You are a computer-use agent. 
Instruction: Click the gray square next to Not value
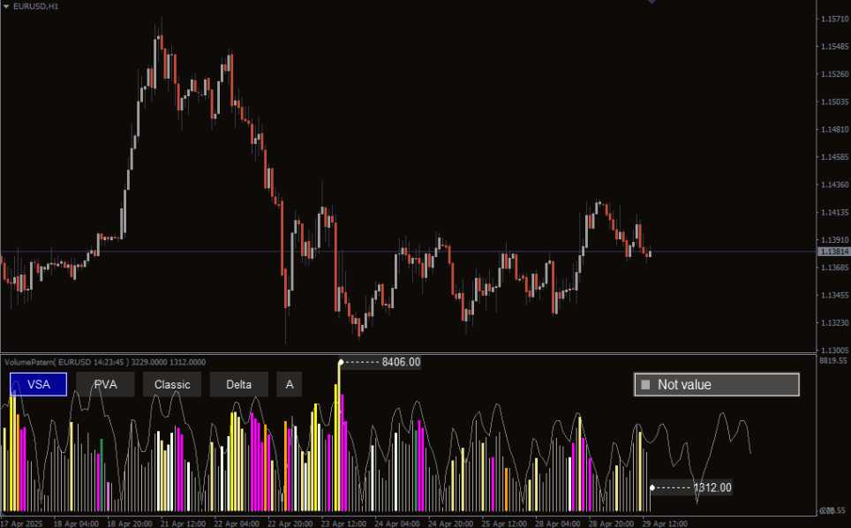point(645,385)
